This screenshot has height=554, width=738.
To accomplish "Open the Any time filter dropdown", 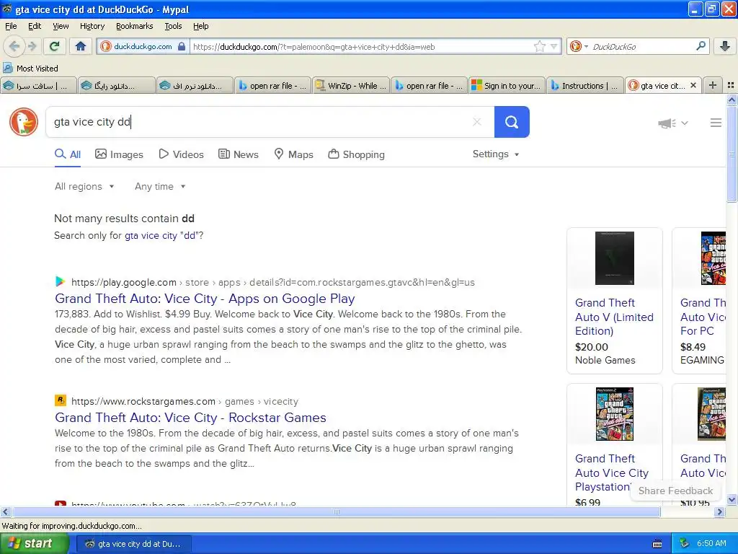I will [x=160, y=187].
